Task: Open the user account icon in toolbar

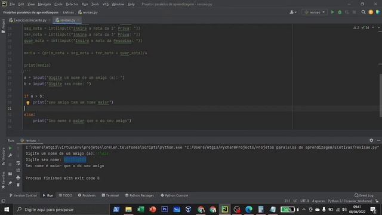Action: [293, 12]
